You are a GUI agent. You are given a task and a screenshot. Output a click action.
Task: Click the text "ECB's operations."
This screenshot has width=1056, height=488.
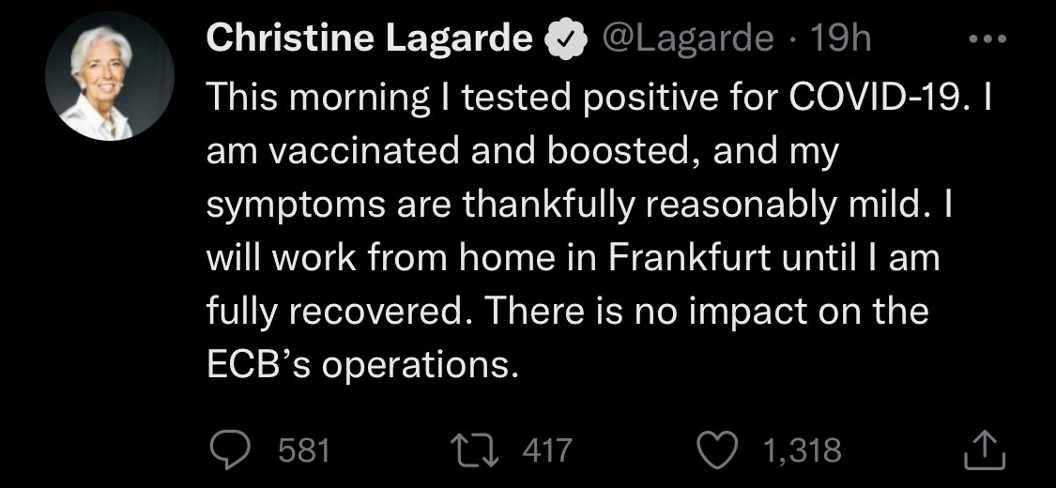coord(362,365)
